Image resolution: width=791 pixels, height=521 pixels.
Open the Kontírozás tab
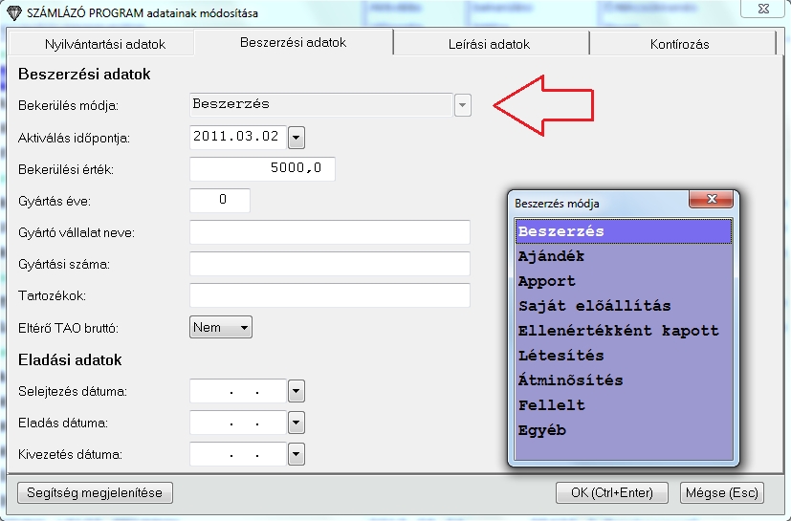(x=679, y=44)
